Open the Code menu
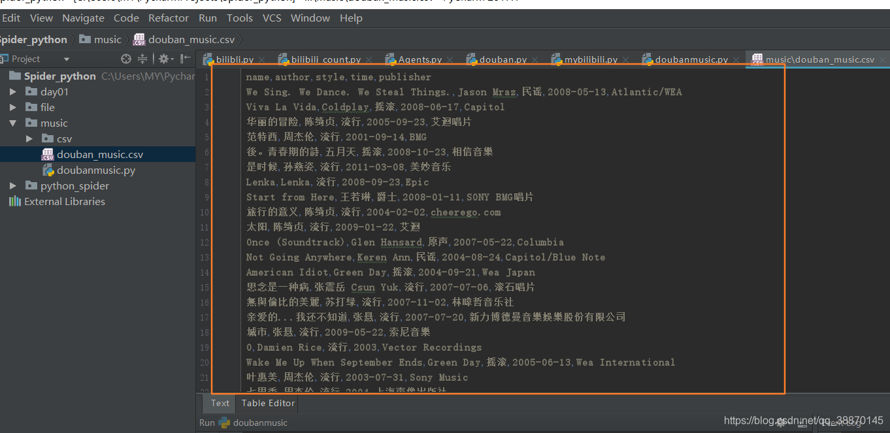Viewport: 890px width, 433px height. click(126, 18)
